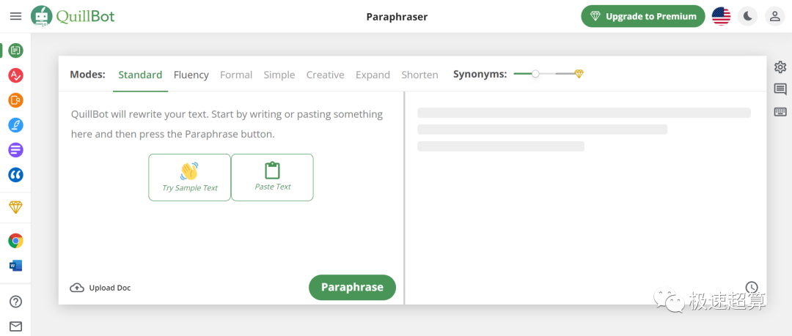Click the QuillBot logo
This screenshot has width=792, height=336.
73,16
